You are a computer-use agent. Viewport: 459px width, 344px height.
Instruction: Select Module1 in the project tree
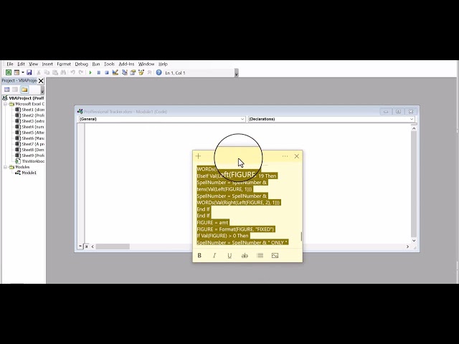click(x=26, y=173)
